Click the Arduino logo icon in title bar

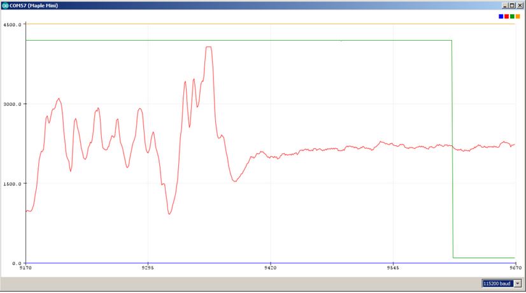[x=5, y=4]
